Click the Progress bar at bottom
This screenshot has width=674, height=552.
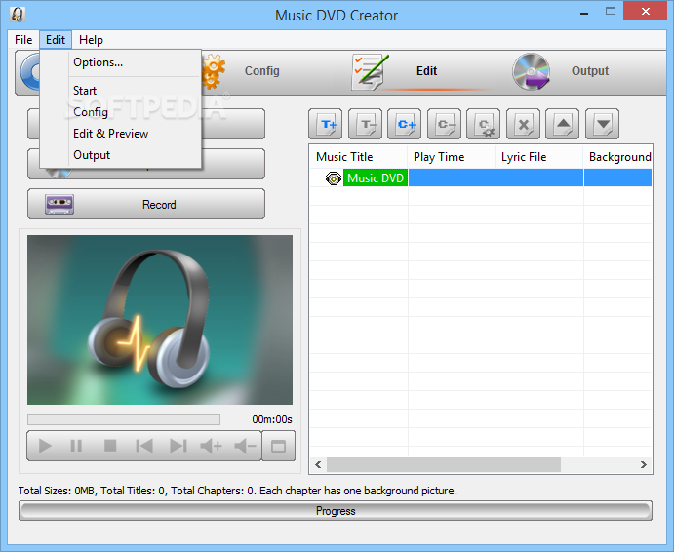click(x=336, y=511)
